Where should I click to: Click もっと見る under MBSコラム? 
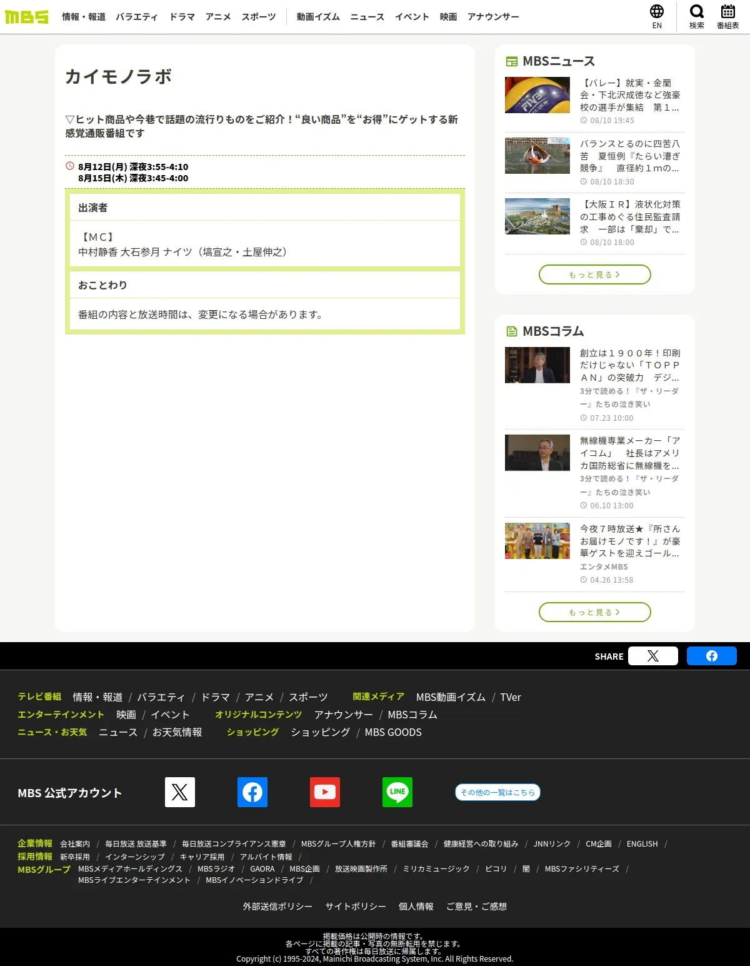(595, 612)
